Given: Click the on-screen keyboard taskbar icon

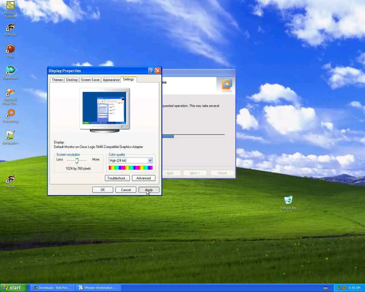Looking at the screenshot, I should pyautogui.click(x=326, y=288).
